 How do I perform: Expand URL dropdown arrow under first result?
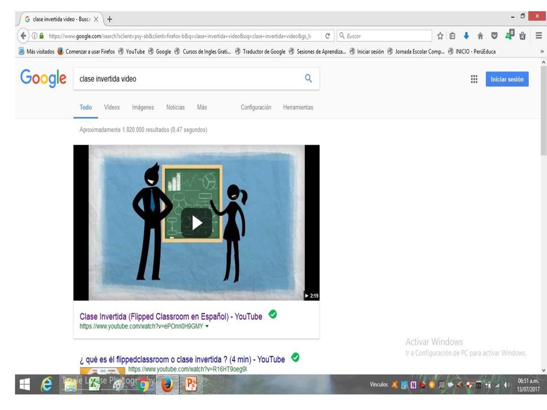point(207,326)
